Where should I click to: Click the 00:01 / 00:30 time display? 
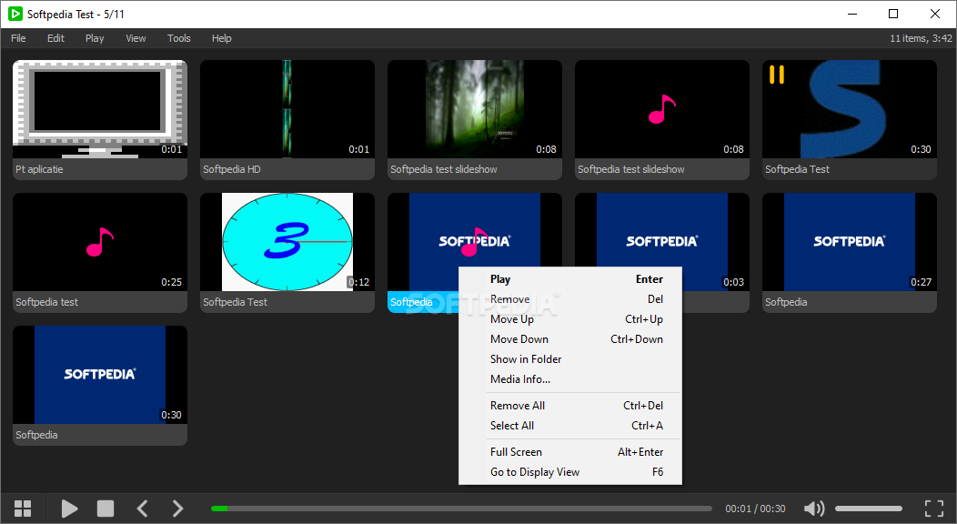point(755,509)
